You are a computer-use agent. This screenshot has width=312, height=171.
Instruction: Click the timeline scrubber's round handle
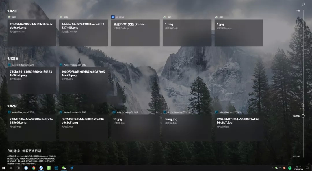[303, 116]
